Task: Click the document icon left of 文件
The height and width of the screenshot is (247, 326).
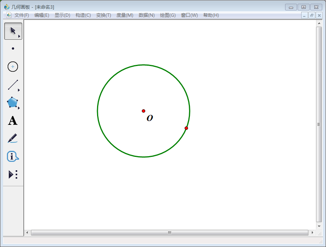Action: click(x=9, y=15)
